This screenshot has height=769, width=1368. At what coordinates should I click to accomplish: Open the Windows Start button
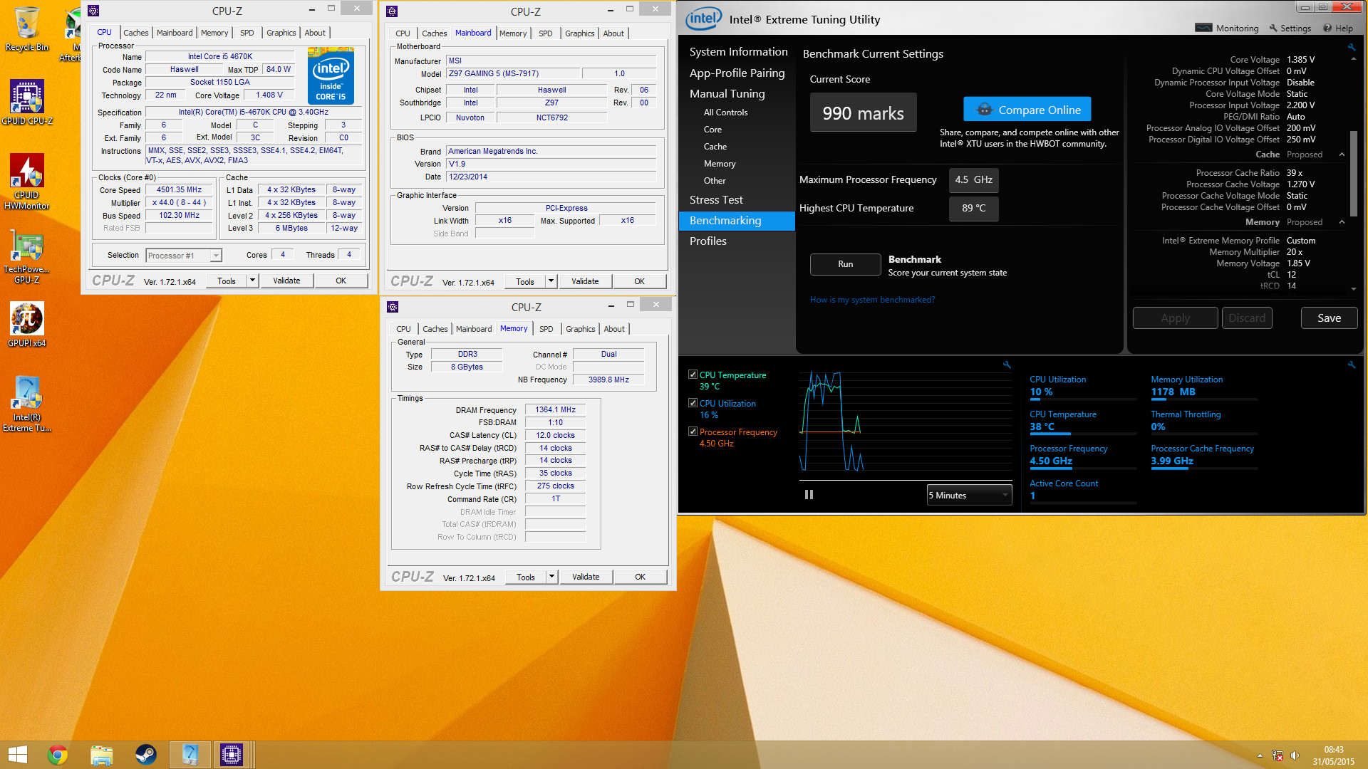pyautogui.click(x=18, y=755)
